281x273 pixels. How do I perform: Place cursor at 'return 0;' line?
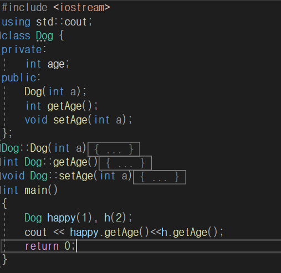pos(50,246)
